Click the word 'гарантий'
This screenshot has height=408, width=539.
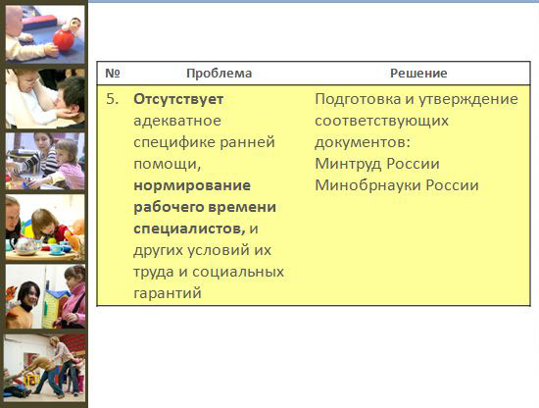click(x=168, y=293)
